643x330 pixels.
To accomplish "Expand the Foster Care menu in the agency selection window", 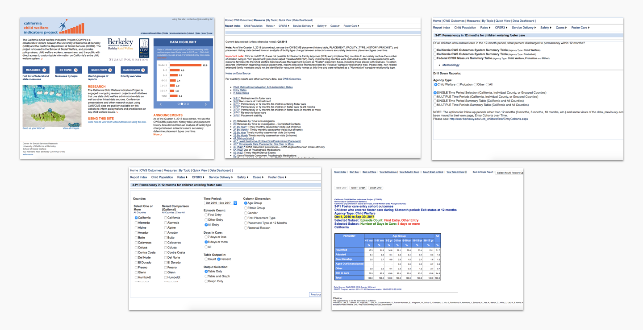I will tap(580, 28).
